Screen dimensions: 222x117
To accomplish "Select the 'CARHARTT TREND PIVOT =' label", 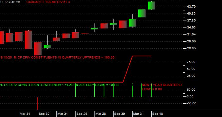I will pyautogui.click(x=48, y=2).
